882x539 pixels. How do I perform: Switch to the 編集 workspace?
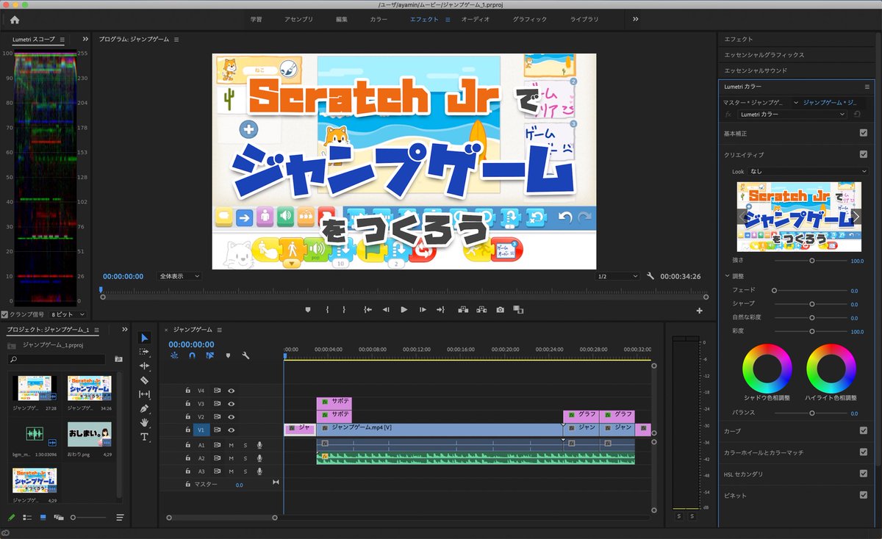tap(342, 19)
